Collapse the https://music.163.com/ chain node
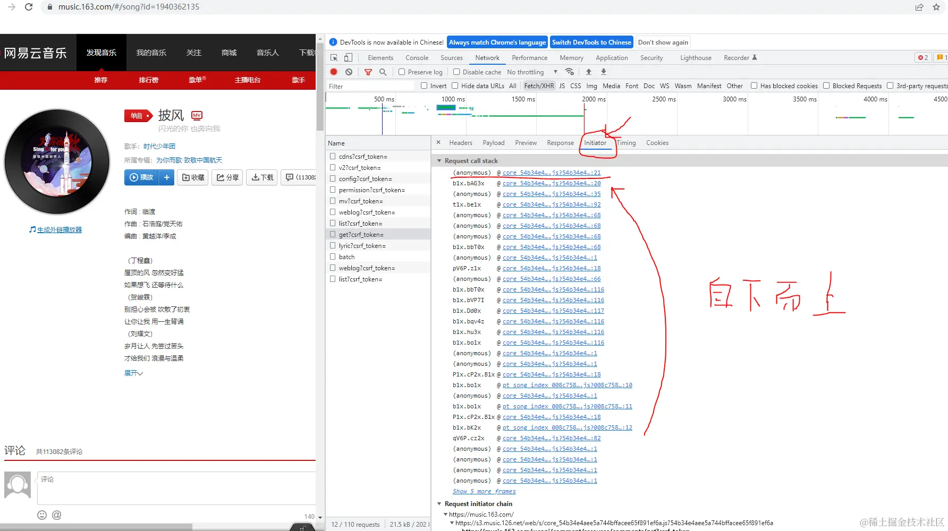 point(446,515)
